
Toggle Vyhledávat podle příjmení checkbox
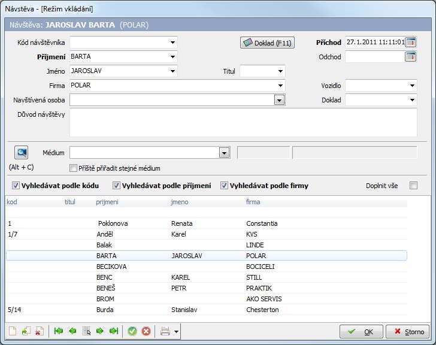pos(116,186)
